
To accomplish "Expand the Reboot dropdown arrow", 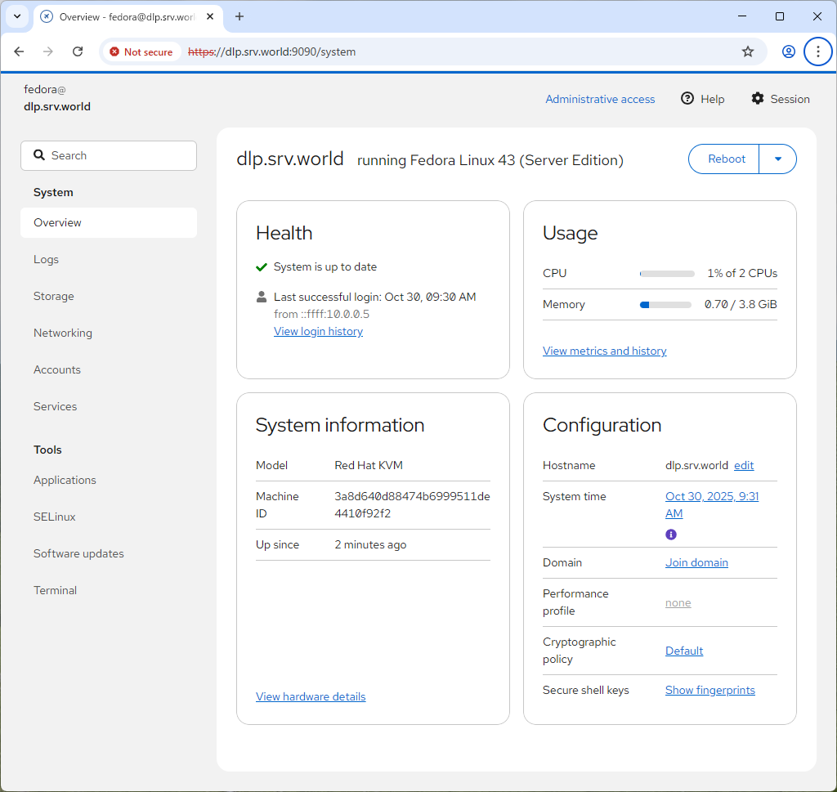I will tap(778, 159).
